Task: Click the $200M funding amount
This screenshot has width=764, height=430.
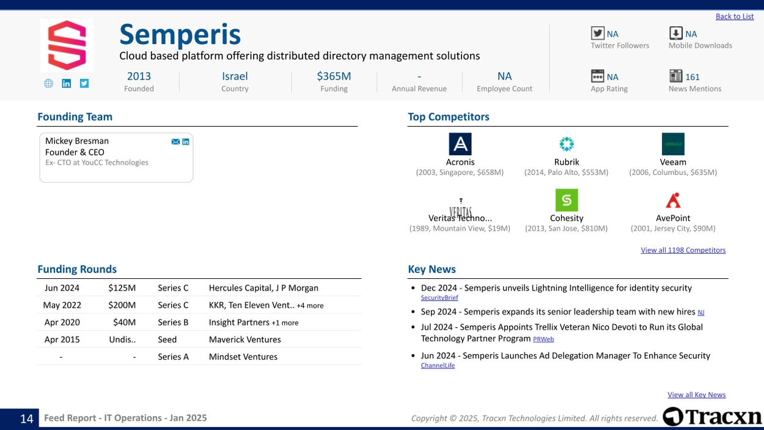Action: [x=122, y=305]
